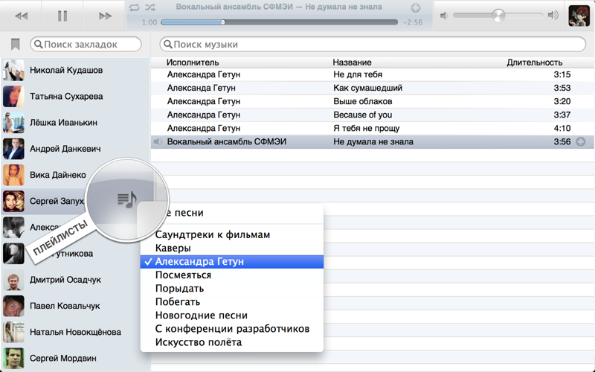Open friend Дмитрий Осадчук

[65, 280]
